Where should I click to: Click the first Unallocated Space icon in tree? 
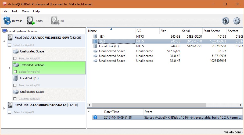click(x=16, y=51)
